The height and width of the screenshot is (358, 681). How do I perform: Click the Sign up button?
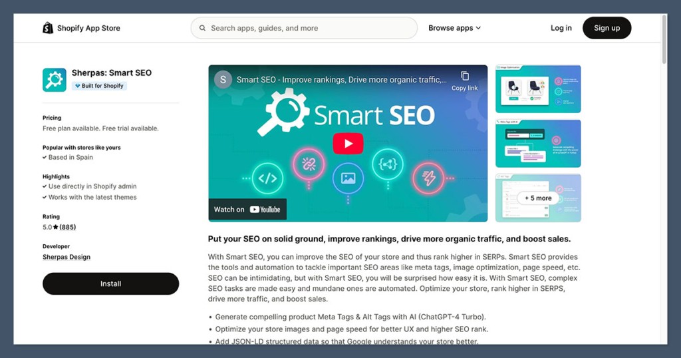point(607,28)
